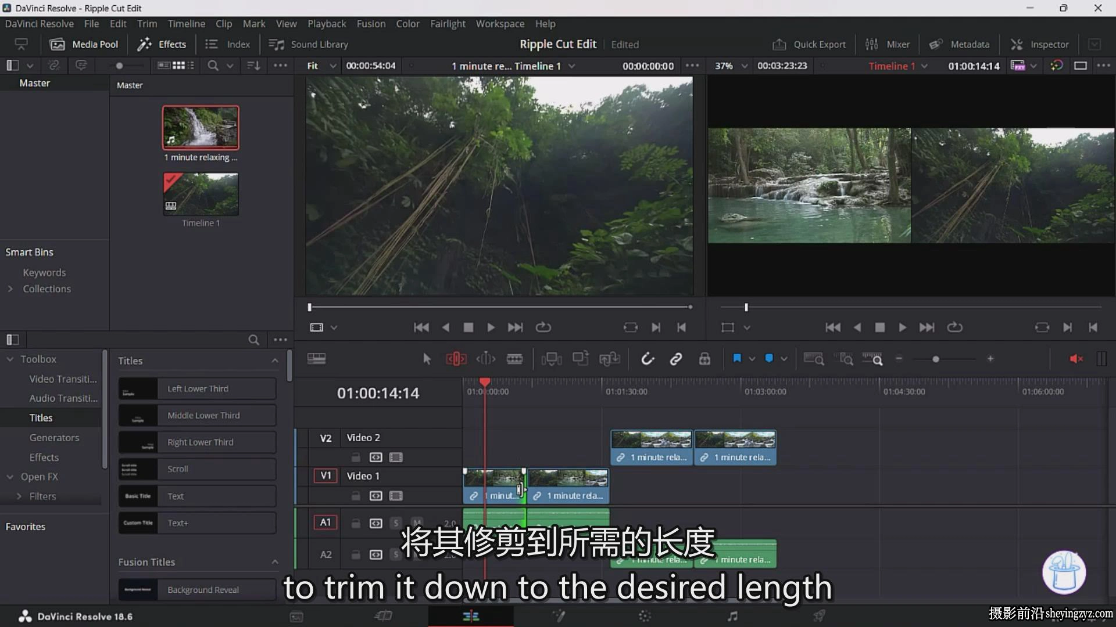Open the Metadata panel

(x=959, y=44)
